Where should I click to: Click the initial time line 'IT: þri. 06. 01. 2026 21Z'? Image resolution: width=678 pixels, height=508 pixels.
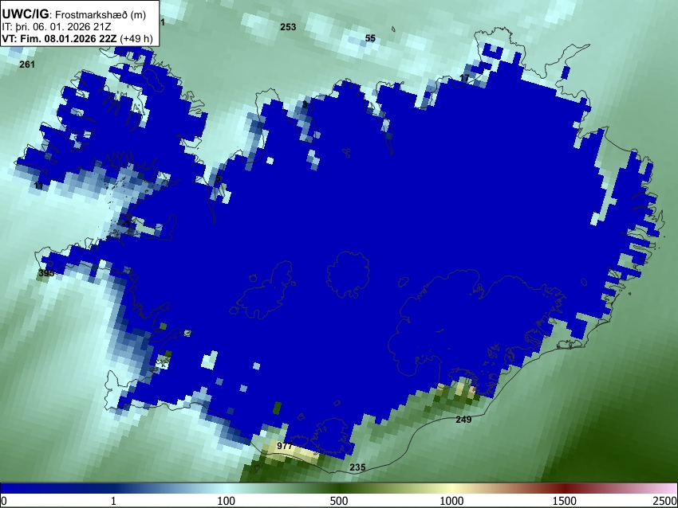(56, 27)
